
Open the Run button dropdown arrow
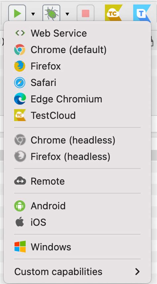click(33, 14)
